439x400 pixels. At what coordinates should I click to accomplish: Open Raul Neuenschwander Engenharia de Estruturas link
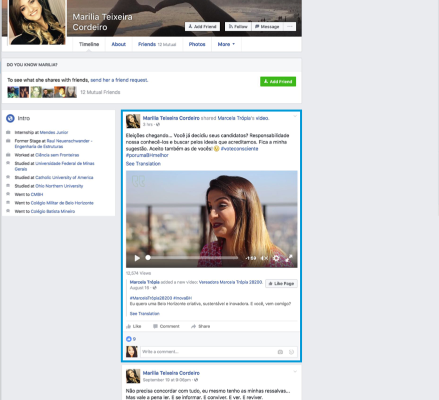pos(54,144)
